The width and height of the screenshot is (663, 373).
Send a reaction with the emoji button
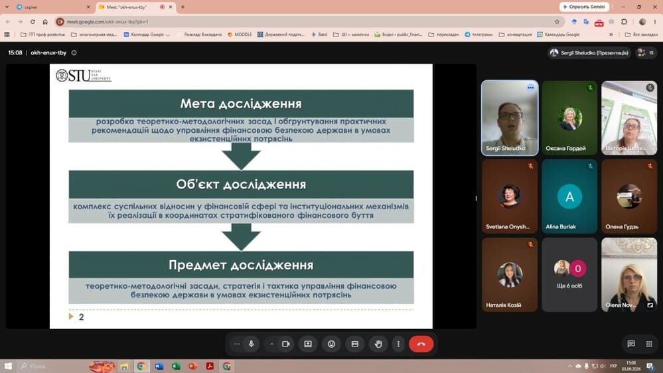pos(332,344)
